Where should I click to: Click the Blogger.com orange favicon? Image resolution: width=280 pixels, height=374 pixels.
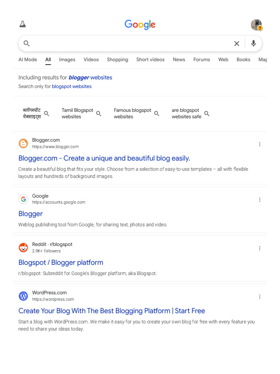(x=23, y=144)
